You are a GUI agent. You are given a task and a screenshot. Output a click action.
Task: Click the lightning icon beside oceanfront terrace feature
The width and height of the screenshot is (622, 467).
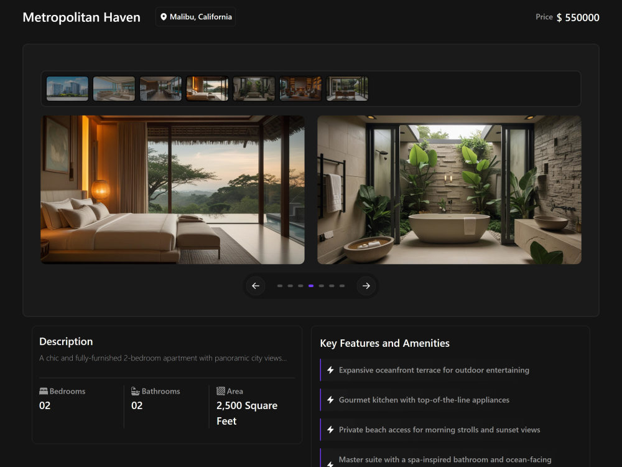[330, 370]
